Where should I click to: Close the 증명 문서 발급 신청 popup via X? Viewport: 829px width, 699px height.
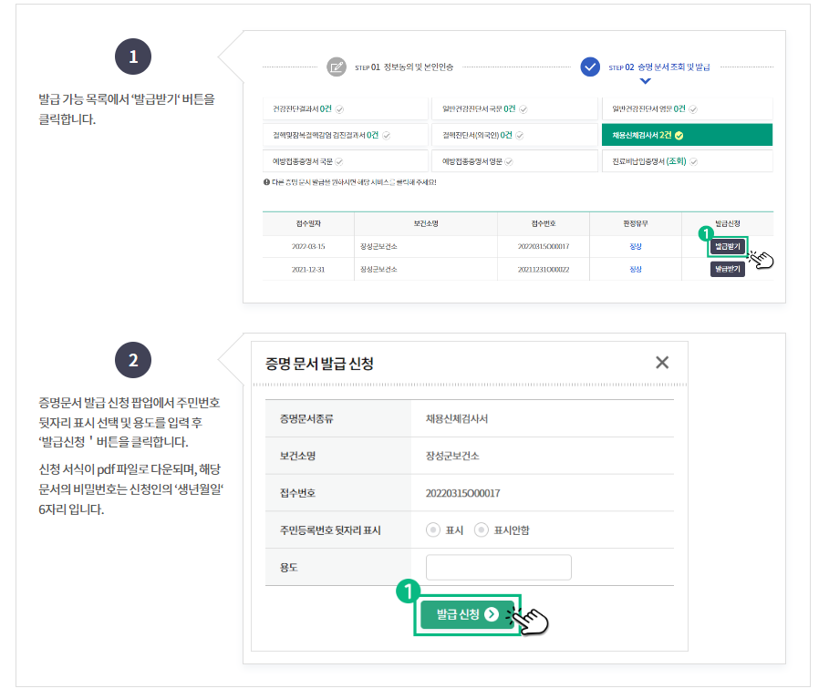[663, 363]
